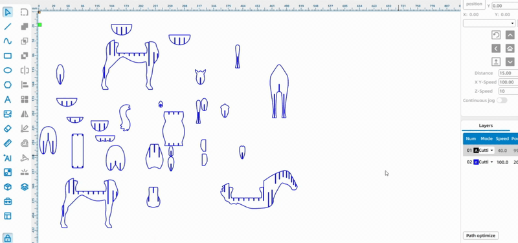Click the flip triangles mirror icon
Image resolution: width=518 pixels, height=243 pixels.
(25, 114)
